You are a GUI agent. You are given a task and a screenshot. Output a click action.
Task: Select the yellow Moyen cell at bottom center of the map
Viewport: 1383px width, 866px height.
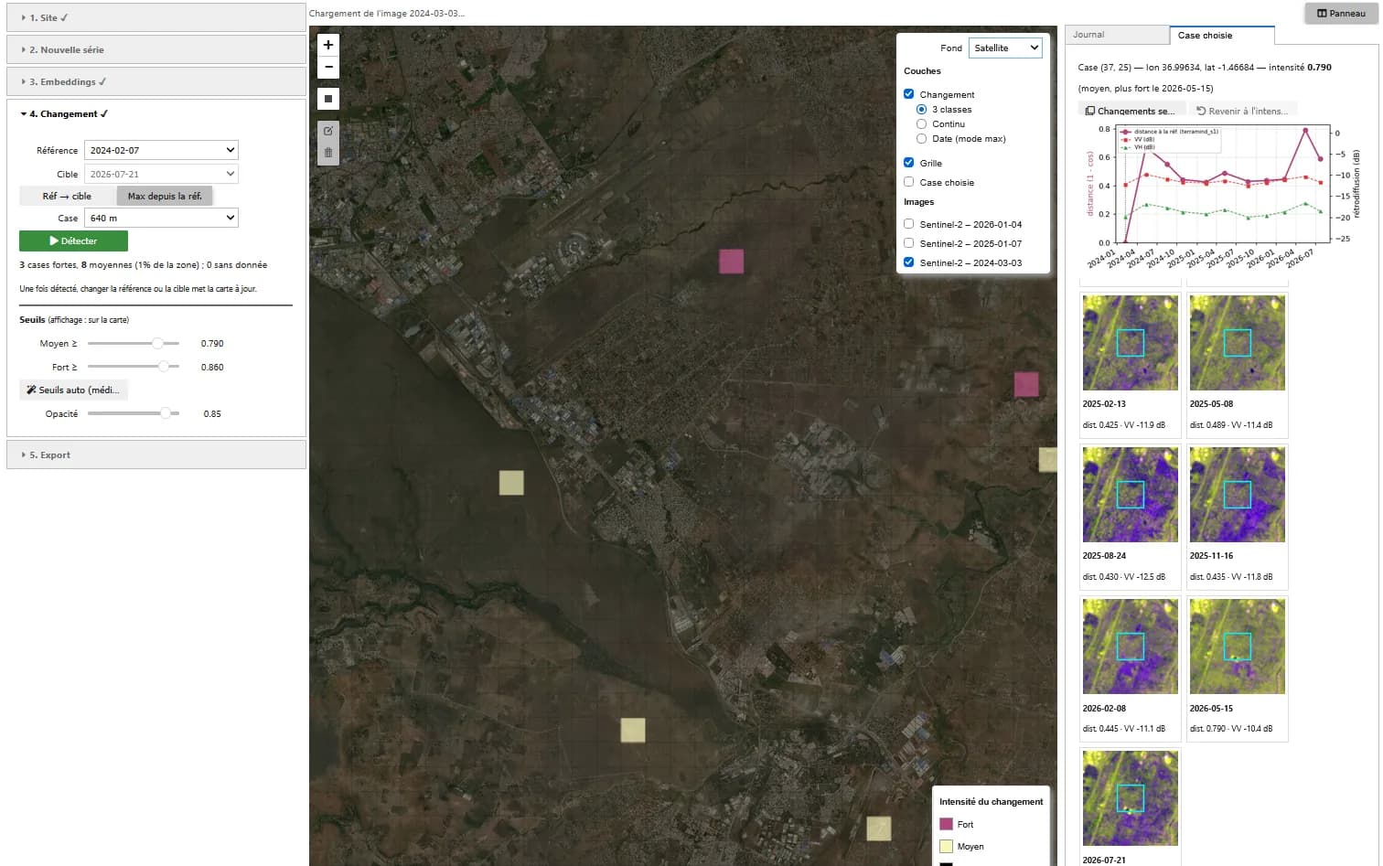tap(633, 730)
